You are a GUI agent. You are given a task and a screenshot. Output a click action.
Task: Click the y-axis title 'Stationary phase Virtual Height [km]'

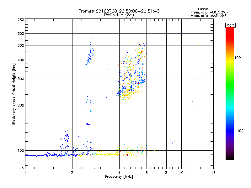(x=13, y=94)
